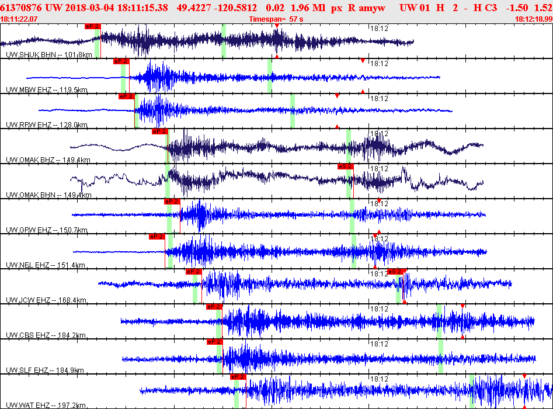
Task: Select the eP 2 pick flag on OMAK BHZ trace
Action: 160,131
